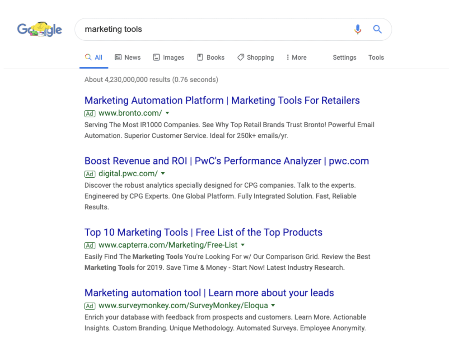Click the Google doodle logo
This screenshot has width=462, height=351.
click(40, 29)
